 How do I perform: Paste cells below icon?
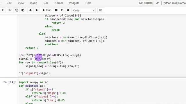(23, 10)
